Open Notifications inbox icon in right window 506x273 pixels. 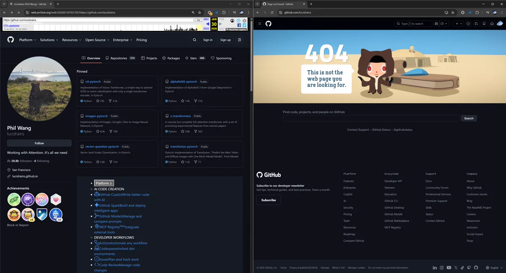tap(492, 24)
